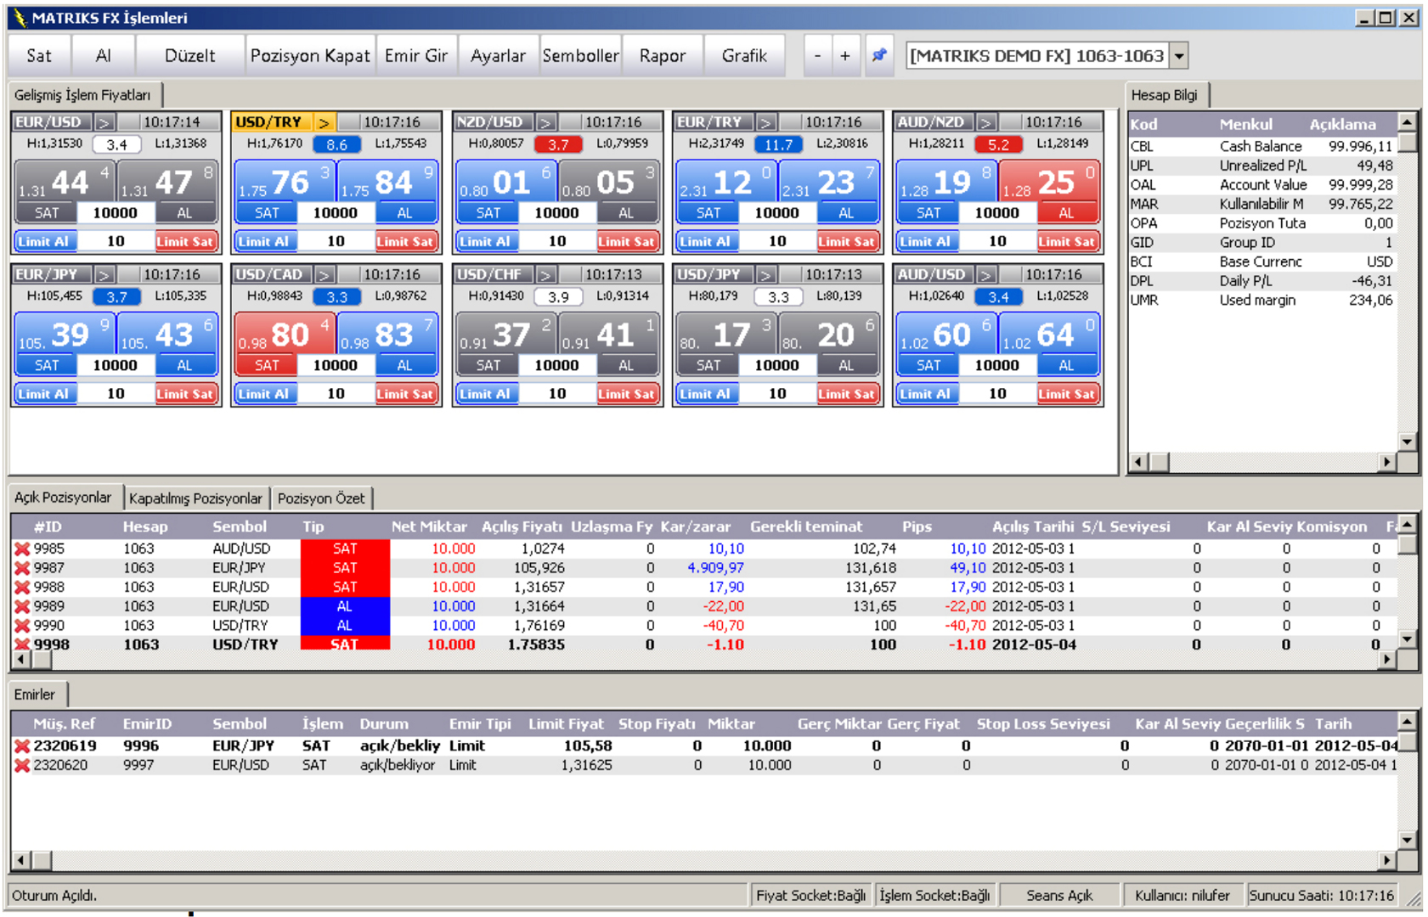
Task: Open Semboller button
Action: (x=581, y=56)
